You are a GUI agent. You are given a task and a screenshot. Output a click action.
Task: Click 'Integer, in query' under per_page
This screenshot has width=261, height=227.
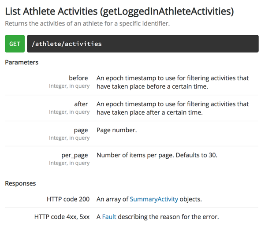point(69,163)
